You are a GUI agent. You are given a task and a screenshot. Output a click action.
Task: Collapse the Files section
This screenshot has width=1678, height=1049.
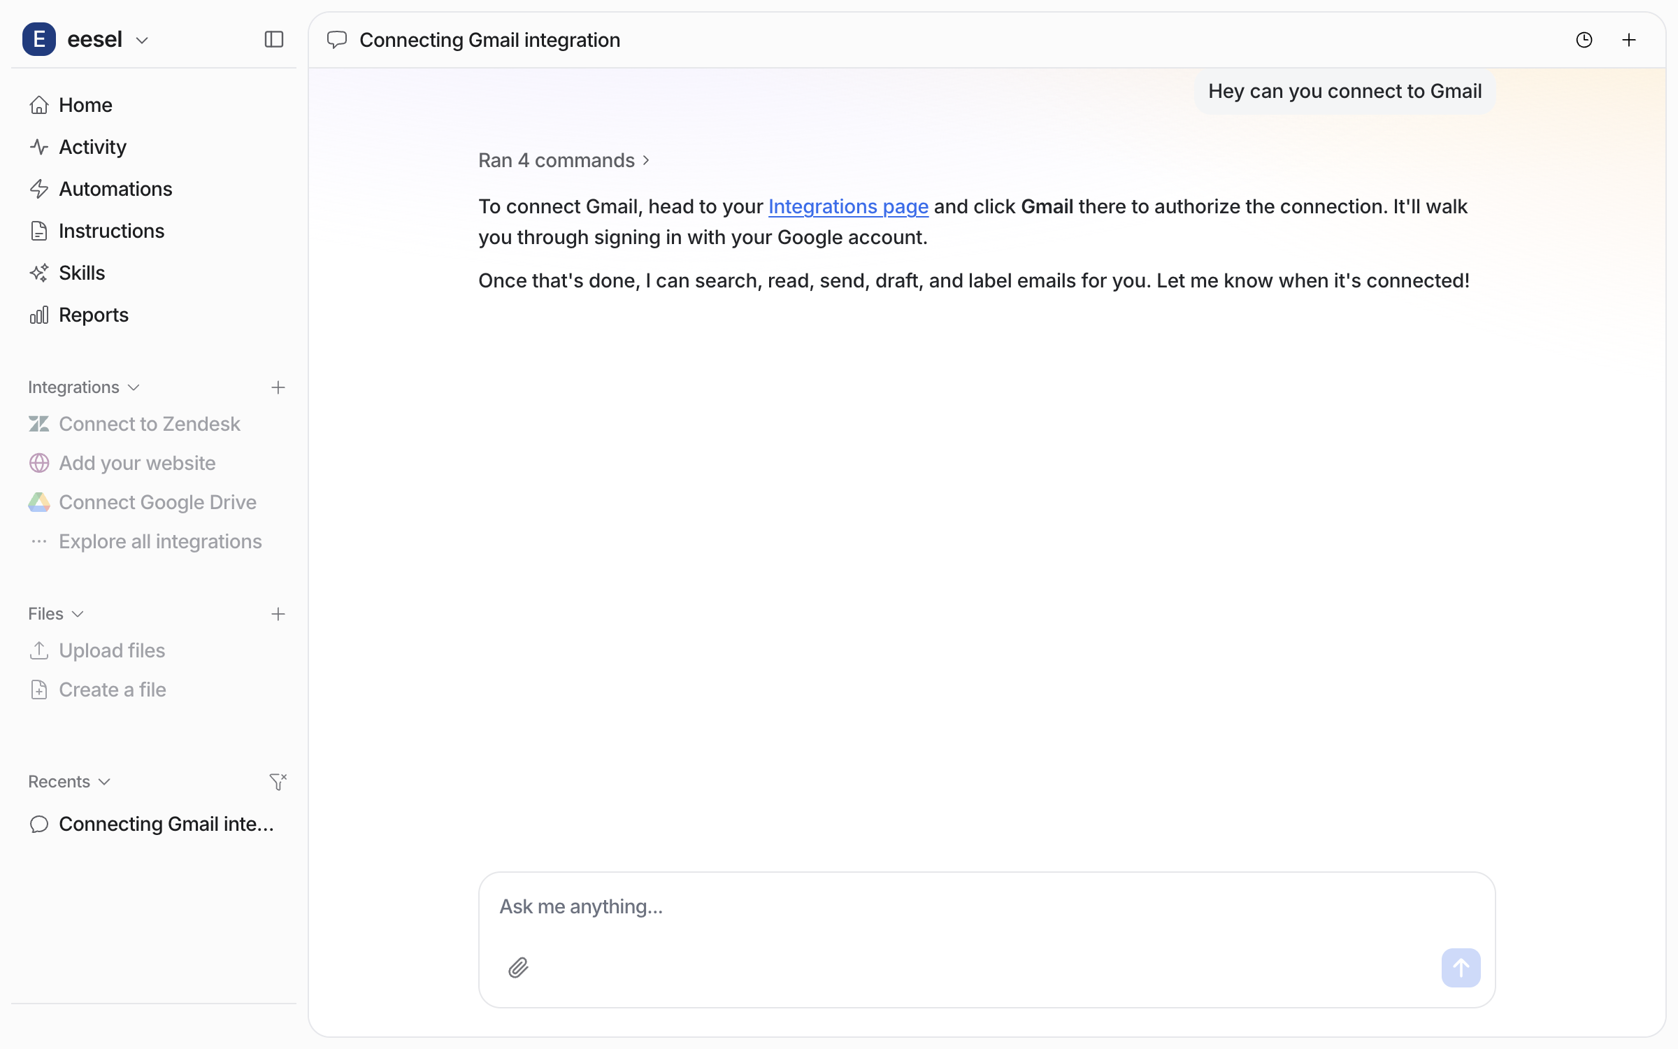56,614
